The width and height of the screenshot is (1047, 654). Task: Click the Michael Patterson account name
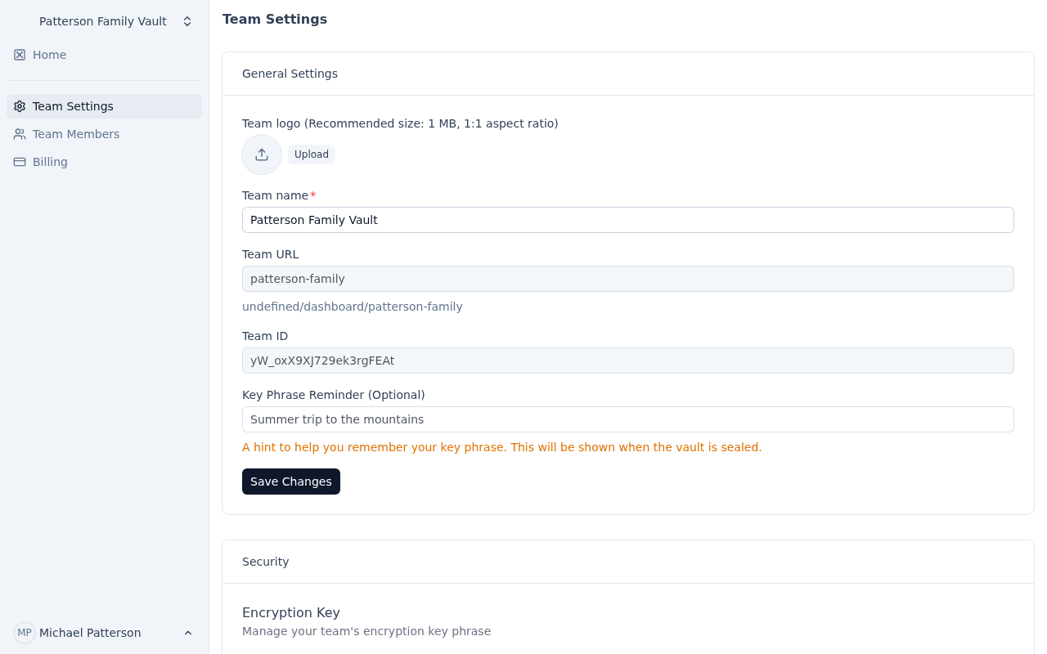[90, 633]
